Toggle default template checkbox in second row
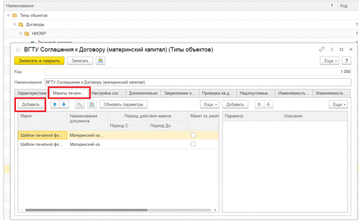Screen dimensions: 361x221 (x=194, y=144)
